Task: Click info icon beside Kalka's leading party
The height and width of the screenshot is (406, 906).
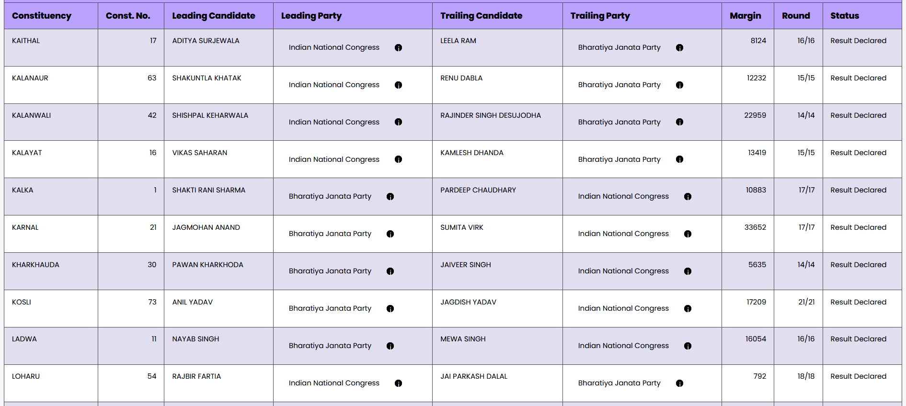Action: click(390, 196)
